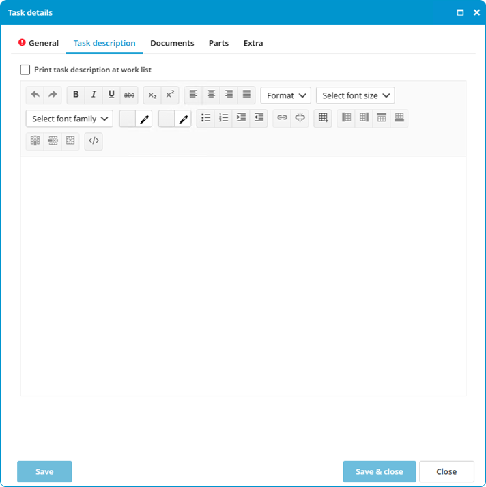The image size is (486, 487).
Task: Enable Print task description at work list
Action: (25, 70)
